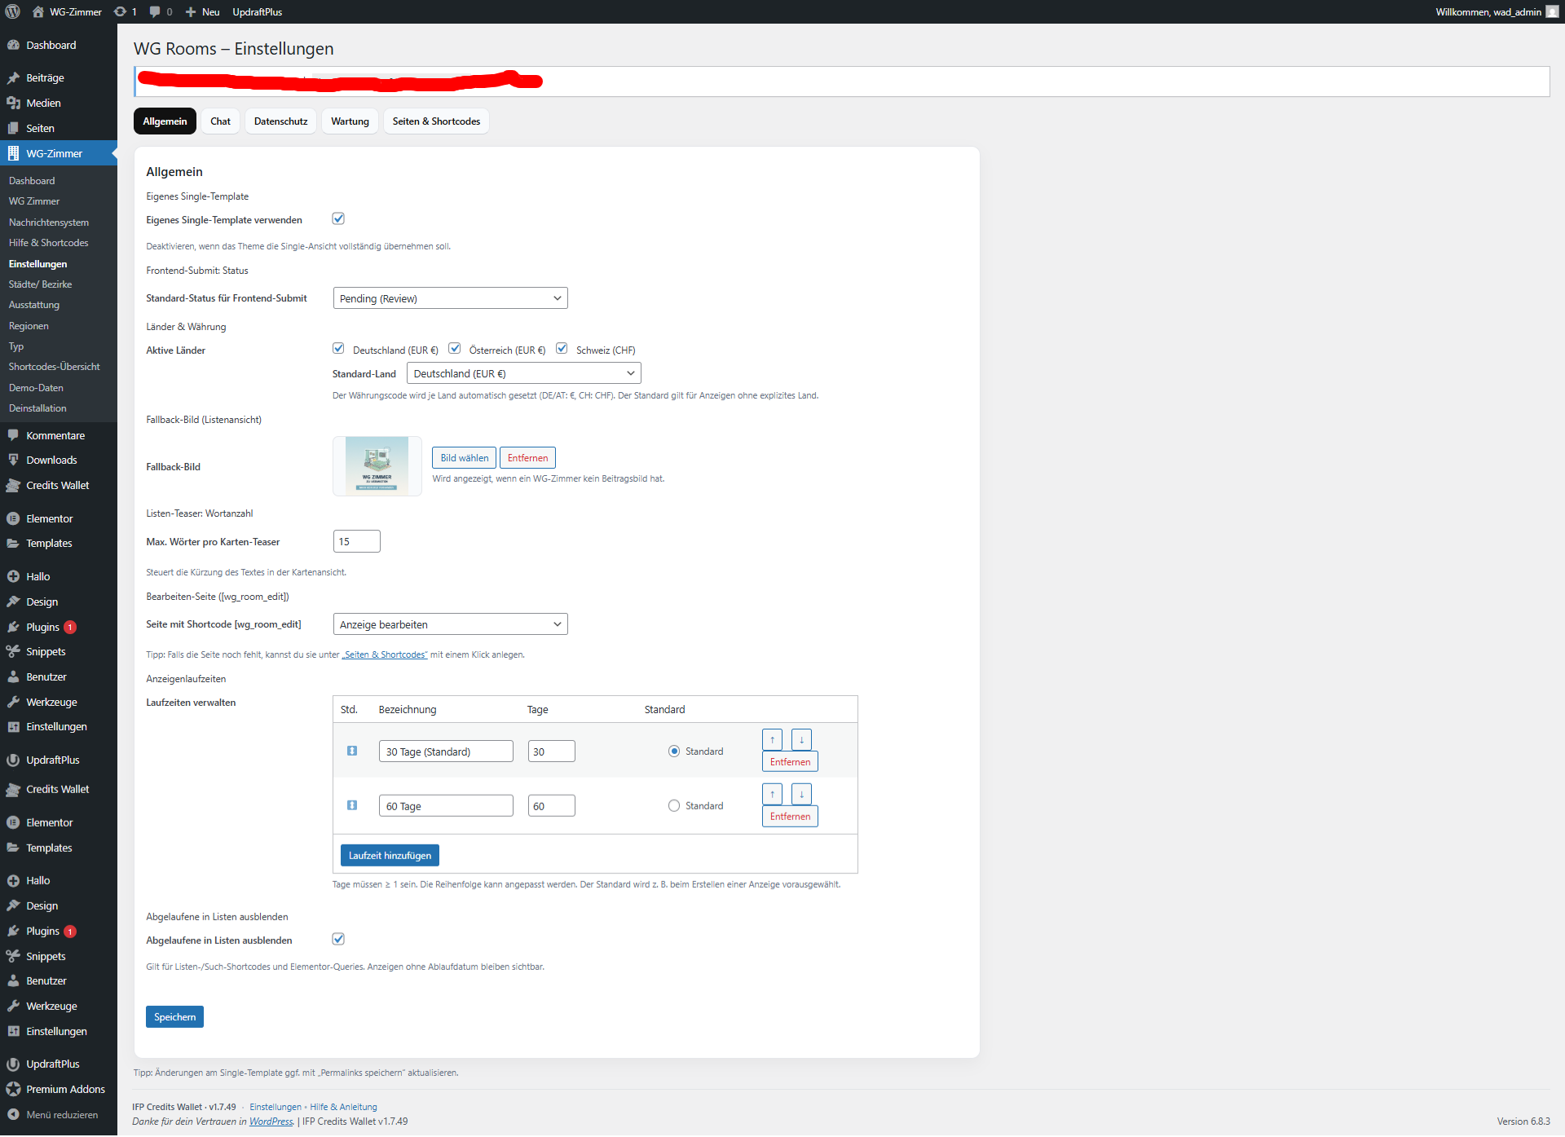
Task: Click the WordPress logo icon
Action: [12, 11]
